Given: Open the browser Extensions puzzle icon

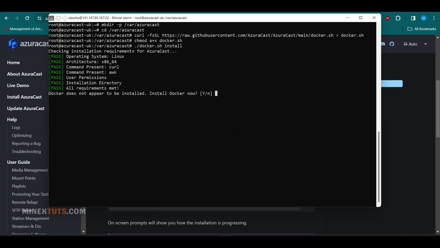Looking at the screenshot, I should pyautogui.click(x=398, y=18).
